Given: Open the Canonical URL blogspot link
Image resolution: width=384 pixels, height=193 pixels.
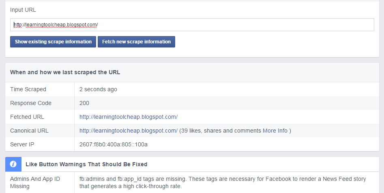Looking at the screenshot, I should (128, 131).
